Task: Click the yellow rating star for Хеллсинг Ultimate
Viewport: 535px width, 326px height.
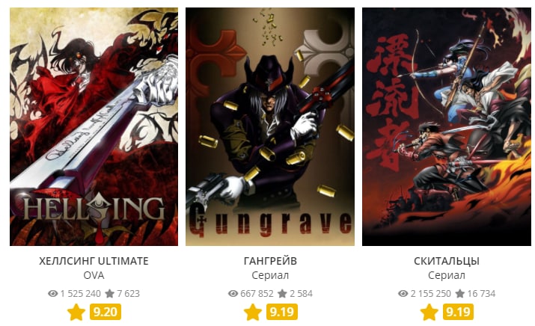Action: pyautogui.click(x=76, y=312)
